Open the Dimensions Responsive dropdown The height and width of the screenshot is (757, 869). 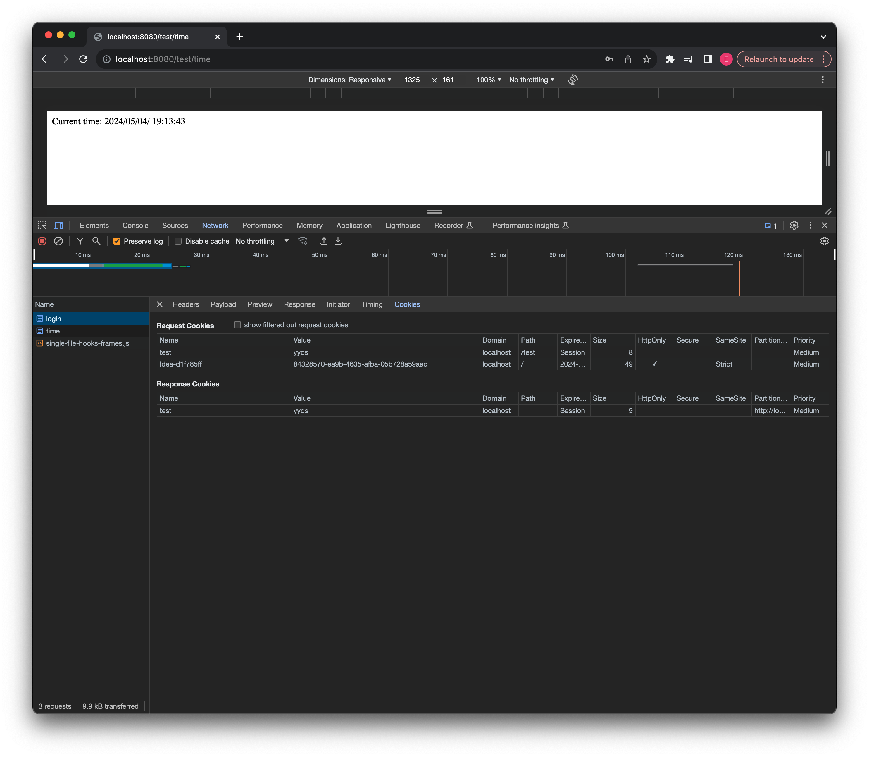click(349, 80)
